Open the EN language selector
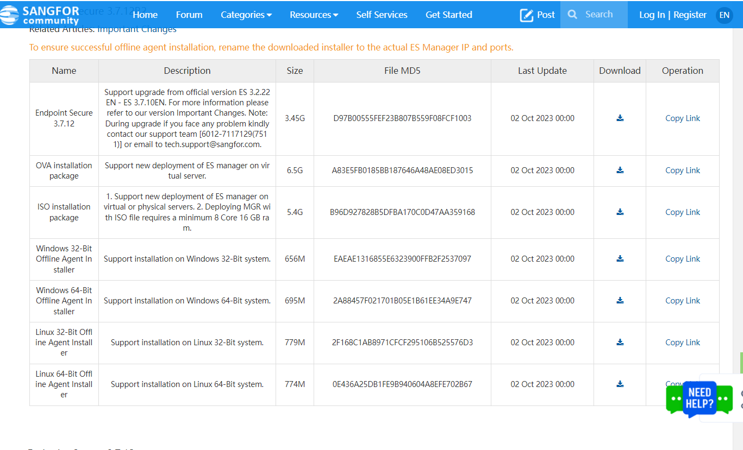743x450 pixels. (x=724, y=15)
